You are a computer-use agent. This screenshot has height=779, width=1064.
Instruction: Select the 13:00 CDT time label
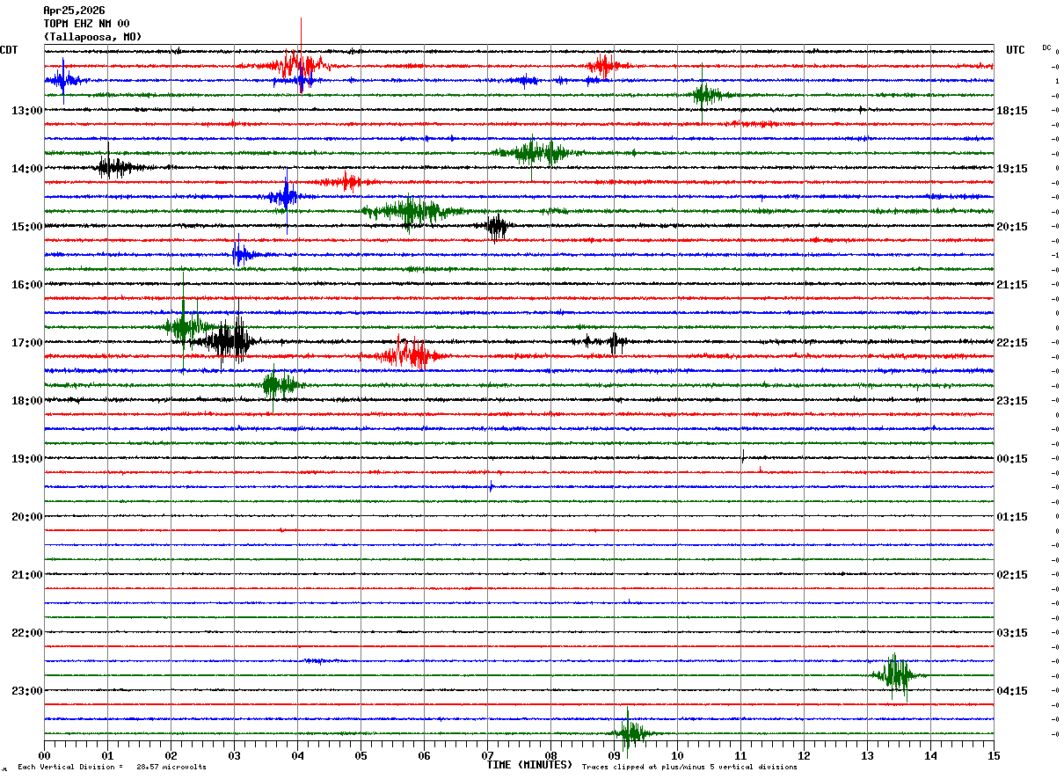[x=27, y=111]
